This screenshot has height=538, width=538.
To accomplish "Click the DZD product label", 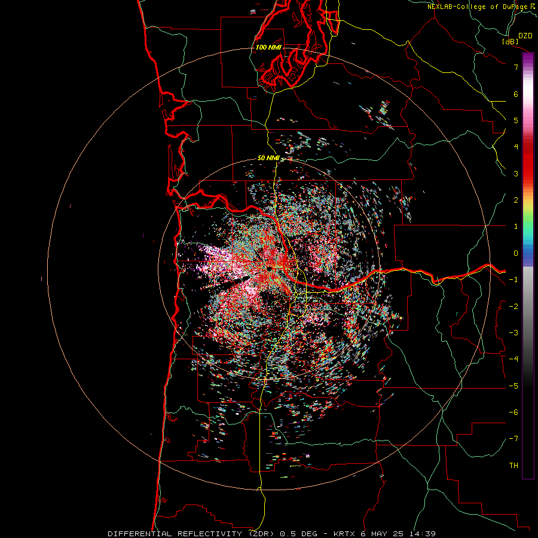I will [525, 36].
